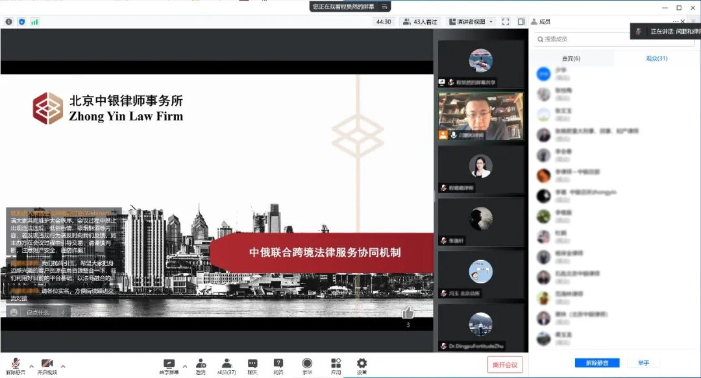Check the network signal indicator
This screenshot has width=701, height=378.
pos(34,21)
